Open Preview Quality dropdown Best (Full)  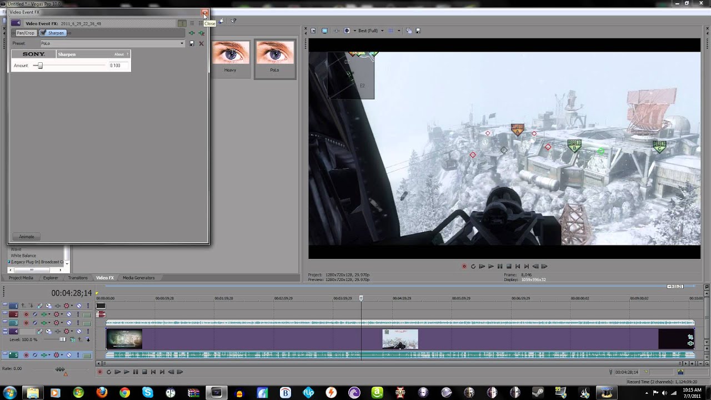coord(370,31)
